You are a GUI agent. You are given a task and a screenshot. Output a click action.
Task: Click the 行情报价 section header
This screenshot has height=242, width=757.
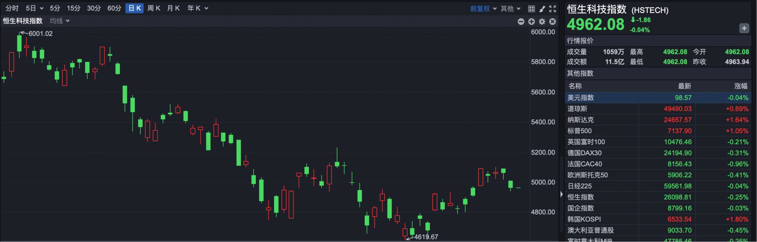click(x=580, y=41)
